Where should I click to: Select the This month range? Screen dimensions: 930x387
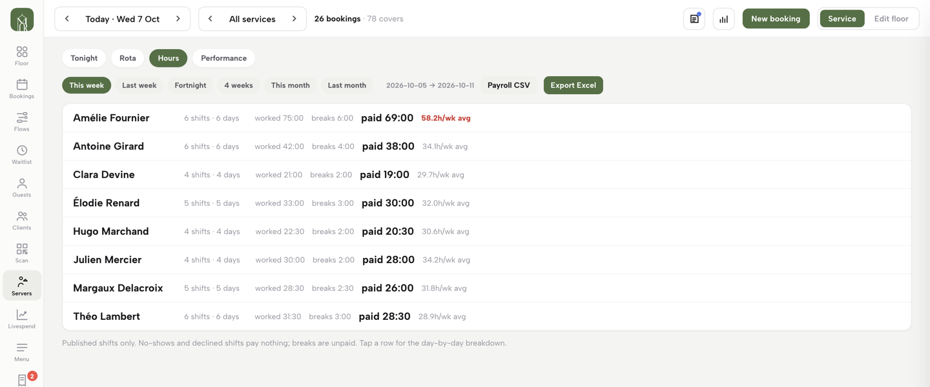(291, 85)
